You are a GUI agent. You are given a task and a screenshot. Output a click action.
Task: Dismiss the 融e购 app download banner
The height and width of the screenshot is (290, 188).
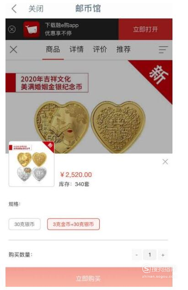12,29
